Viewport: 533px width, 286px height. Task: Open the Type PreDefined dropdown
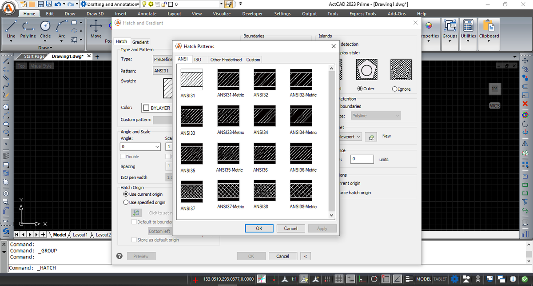162,59
